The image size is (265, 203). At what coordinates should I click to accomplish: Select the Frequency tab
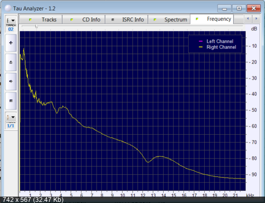coord(212,19)
